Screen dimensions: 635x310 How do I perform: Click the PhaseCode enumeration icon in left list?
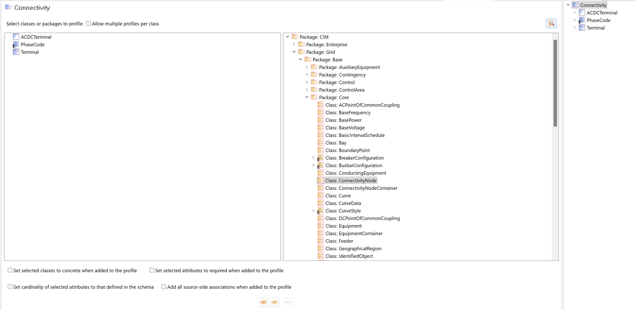point(16,45)
